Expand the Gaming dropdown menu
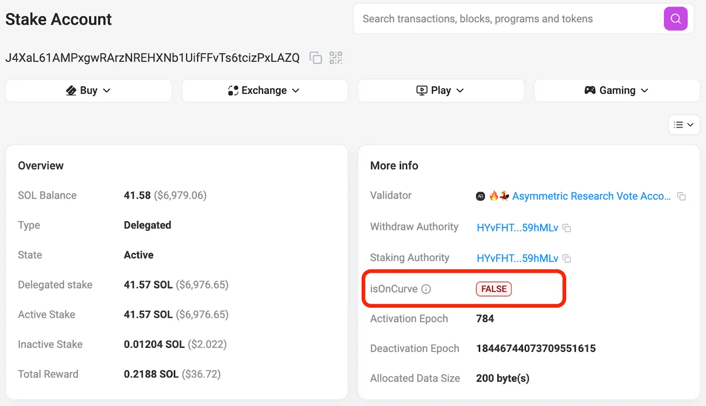The image size is (706, 406). (x=617, y=90)
